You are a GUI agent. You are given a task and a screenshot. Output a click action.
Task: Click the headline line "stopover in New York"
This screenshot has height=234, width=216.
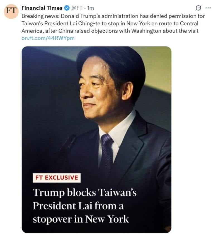pos(81,219)
